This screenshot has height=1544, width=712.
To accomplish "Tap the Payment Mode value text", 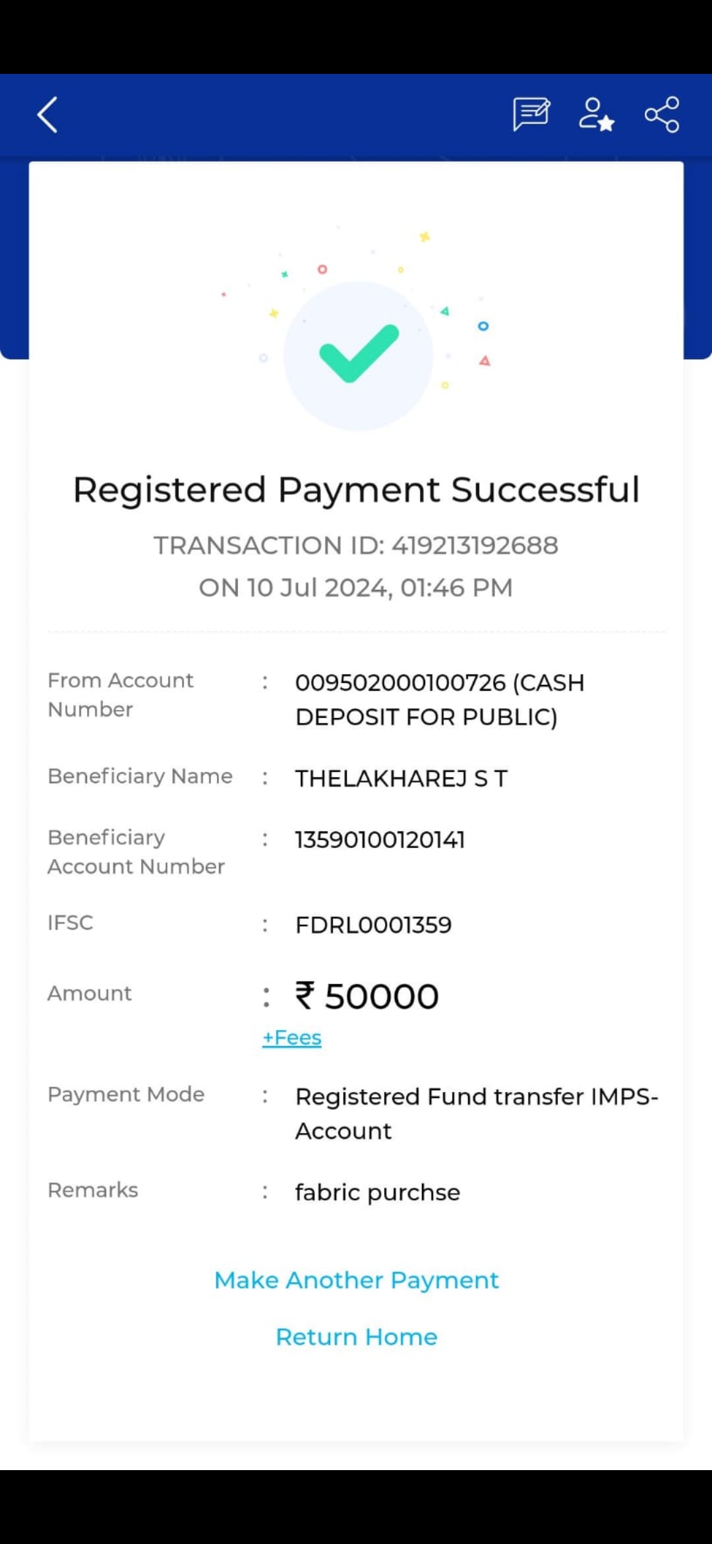I will [477, 1114].
